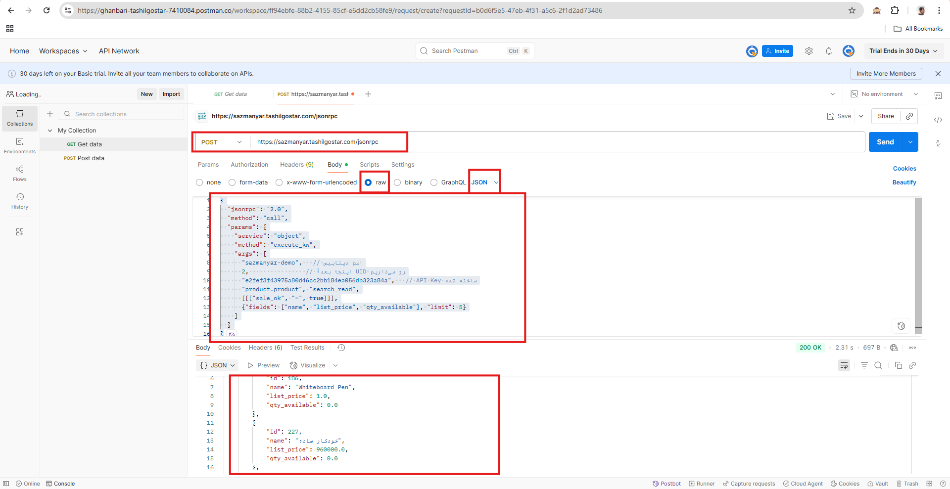Copy the response body icon
950x489 pixels.
(x=898, y=365)
